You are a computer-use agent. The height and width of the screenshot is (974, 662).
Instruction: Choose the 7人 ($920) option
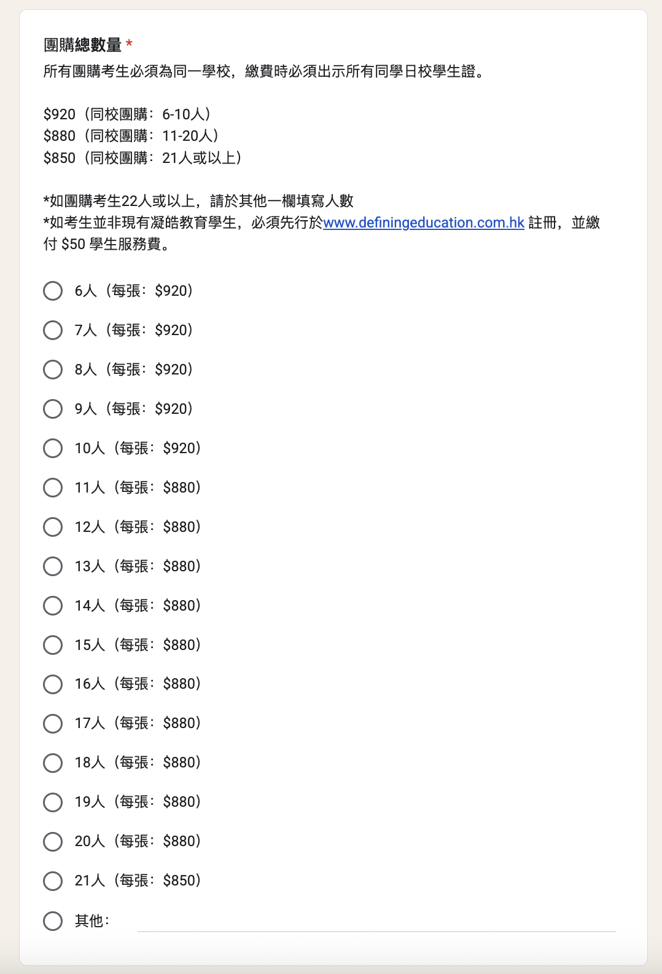pyautogui.click(x=53, y=330)
